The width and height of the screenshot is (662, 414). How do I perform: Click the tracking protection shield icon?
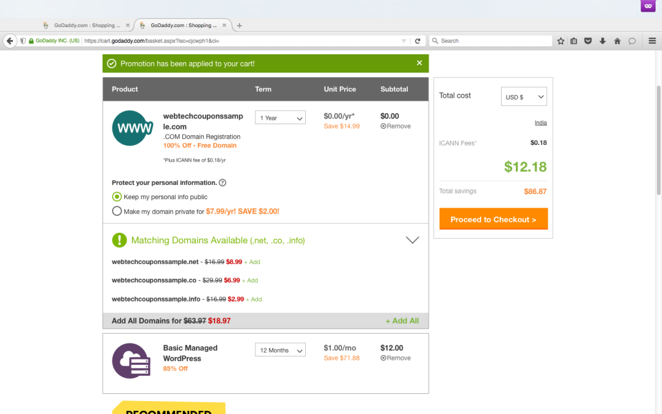(x=23, y=41)
